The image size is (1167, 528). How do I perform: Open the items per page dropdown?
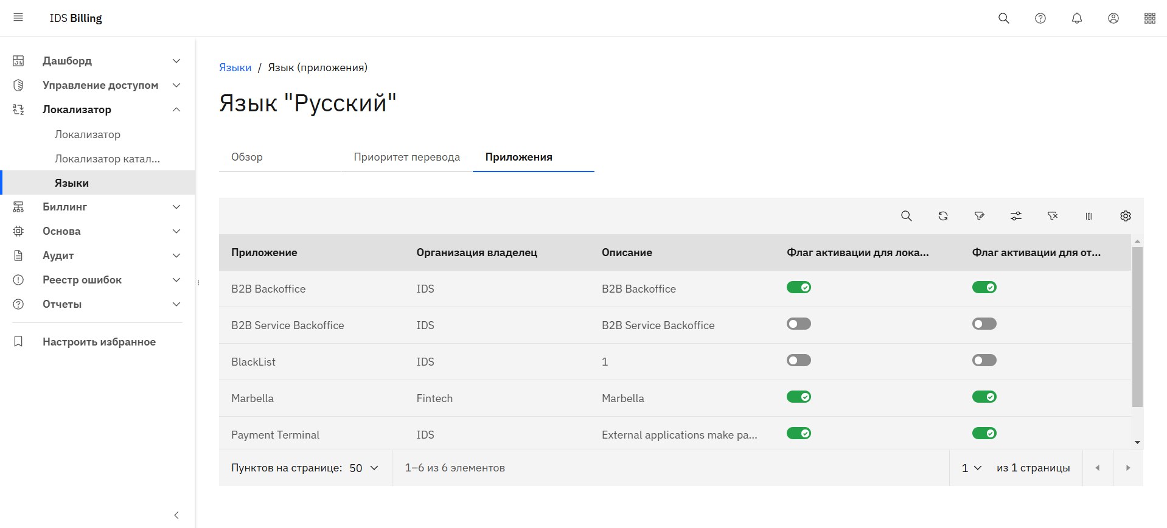coord(364,468)
